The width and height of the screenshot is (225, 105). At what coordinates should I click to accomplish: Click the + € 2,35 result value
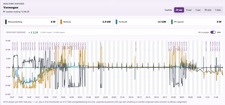(33, 32)
